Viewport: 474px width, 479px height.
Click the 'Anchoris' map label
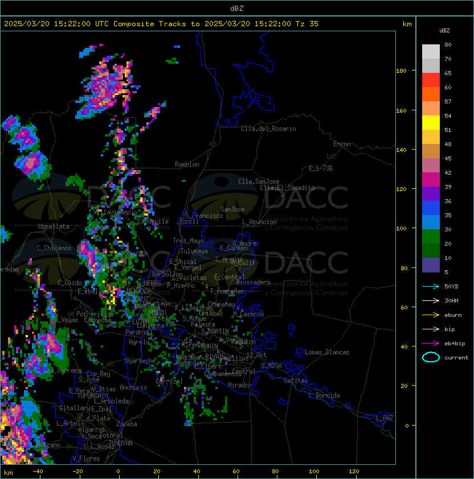click(133, 387)
